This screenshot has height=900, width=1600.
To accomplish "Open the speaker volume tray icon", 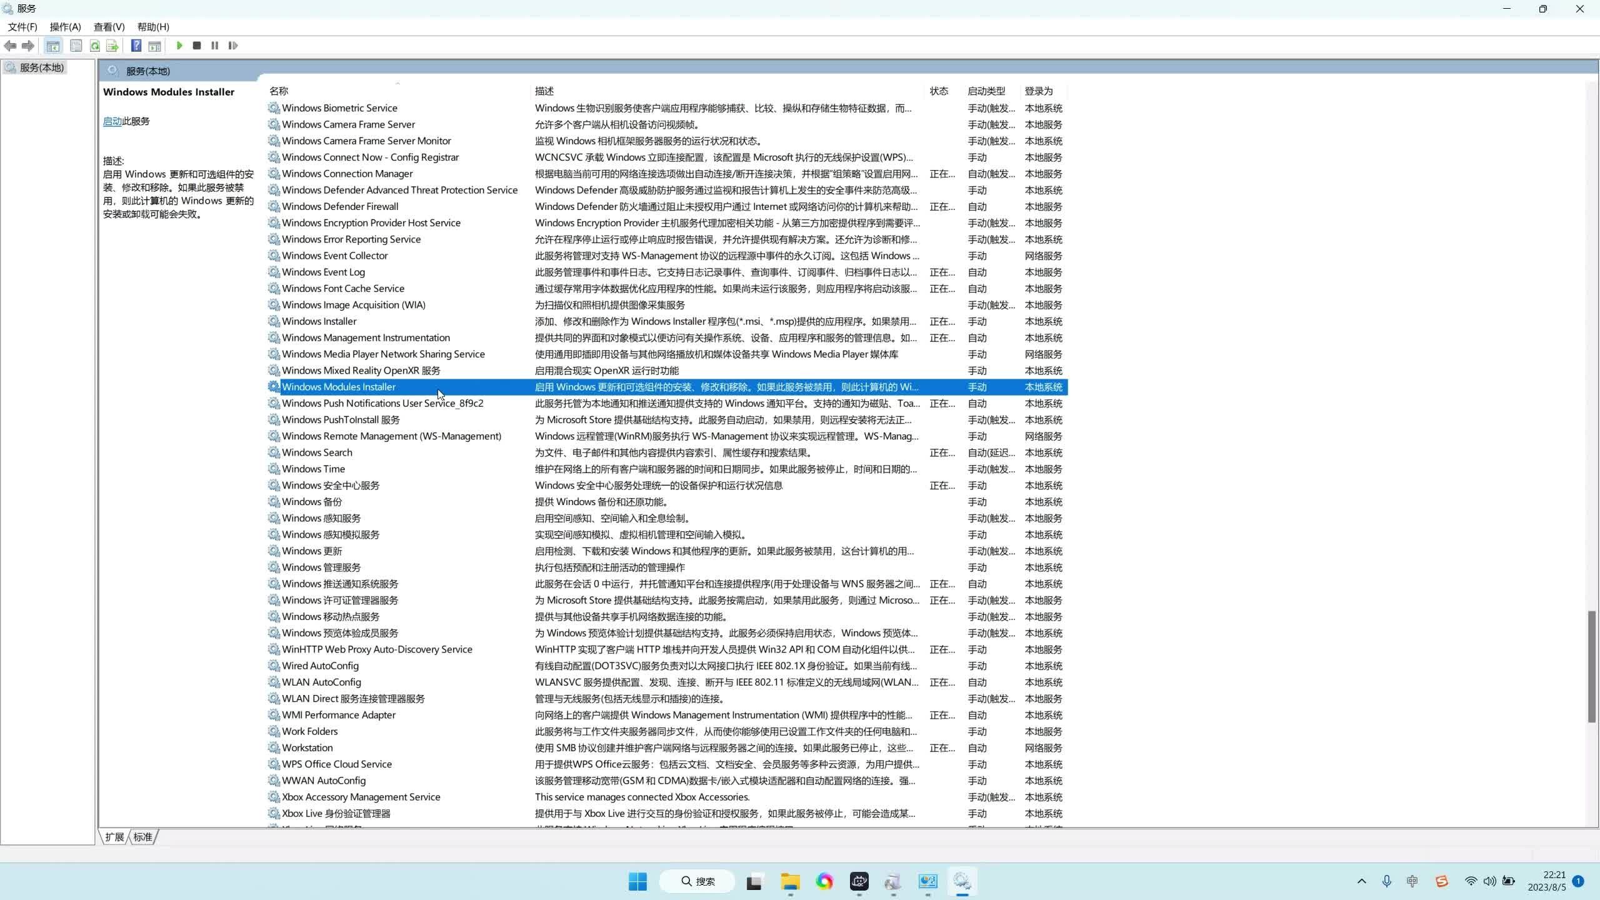I will [1489, 881].
